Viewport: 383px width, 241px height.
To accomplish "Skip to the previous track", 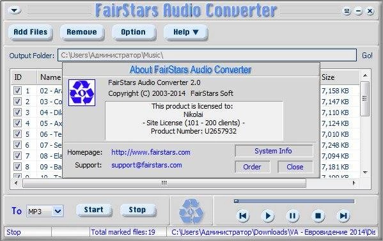I will pos(243,216).
